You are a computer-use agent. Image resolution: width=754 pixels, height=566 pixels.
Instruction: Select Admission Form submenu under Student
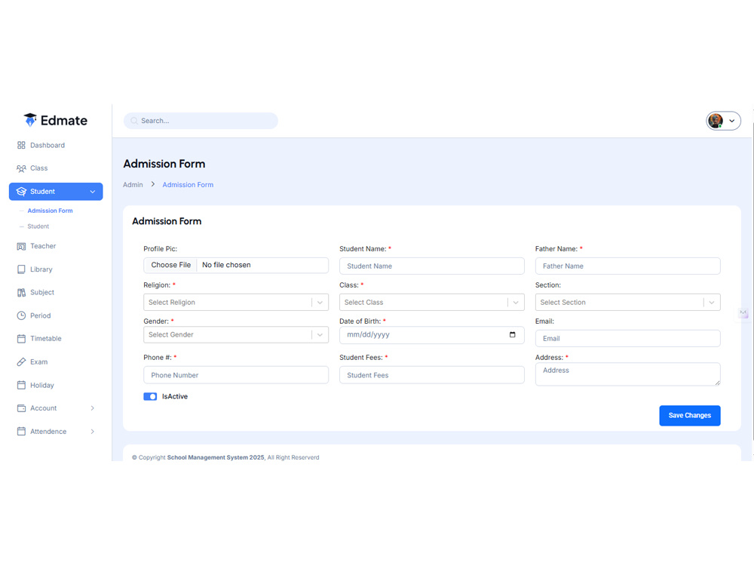tap(50, 211)
